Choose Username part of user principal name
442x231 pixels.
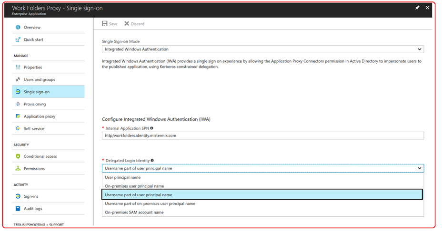tap(262, 195)
